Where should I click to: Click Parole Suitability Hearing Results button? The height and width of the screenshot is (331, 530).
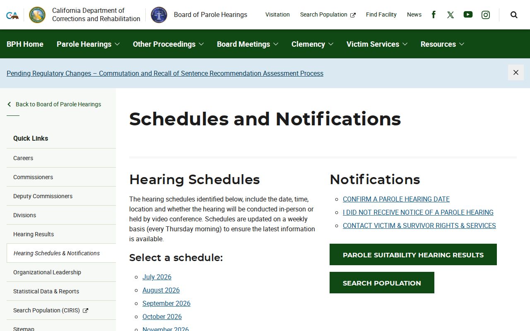(413, 254)
